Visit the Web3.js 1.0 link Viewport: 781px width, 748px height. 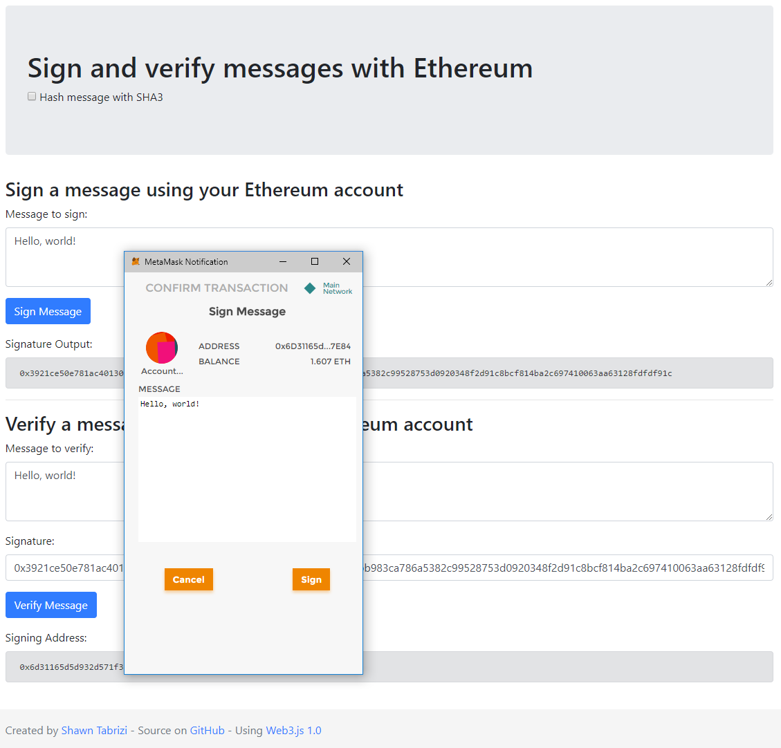point(293,730)
